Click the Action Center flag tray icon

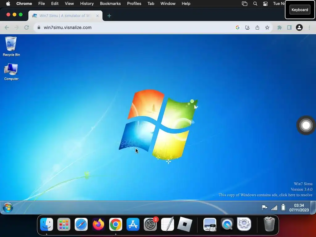(x=264, y=207)
